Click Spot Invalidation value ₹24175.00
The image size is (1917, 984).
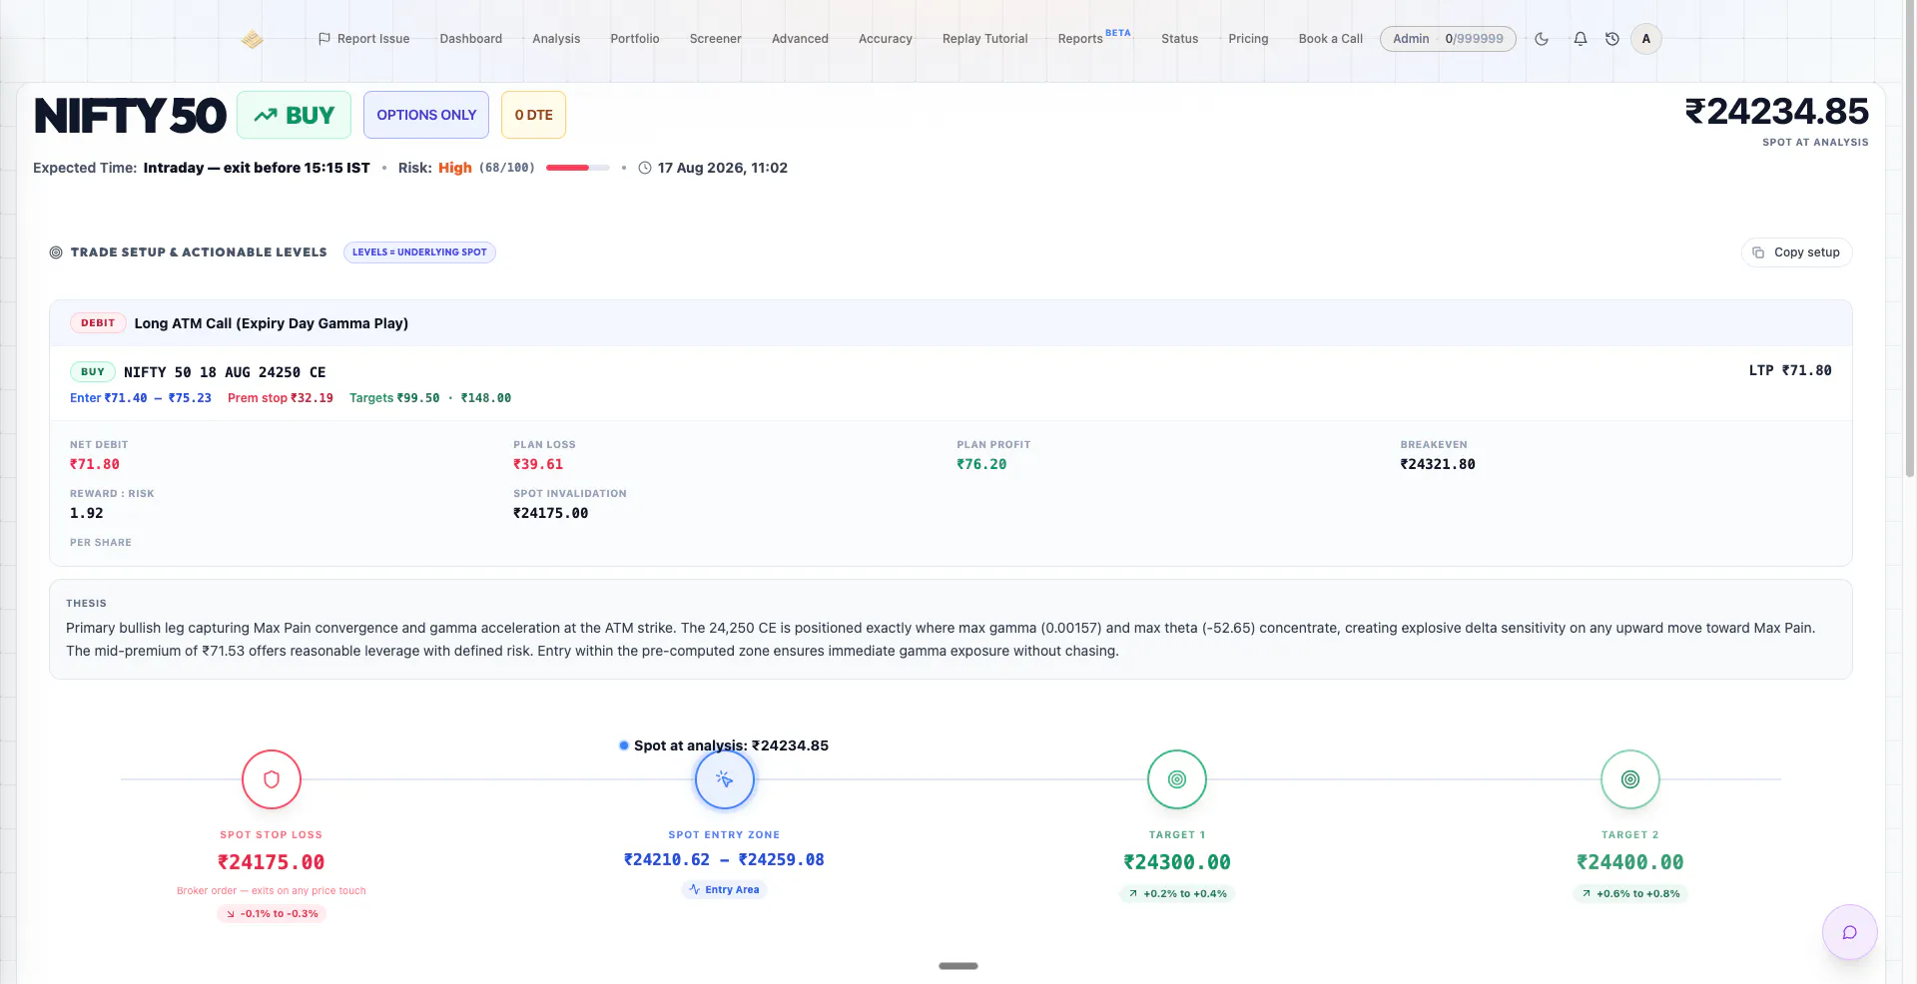pyautogui.click(x=551, y=513)
